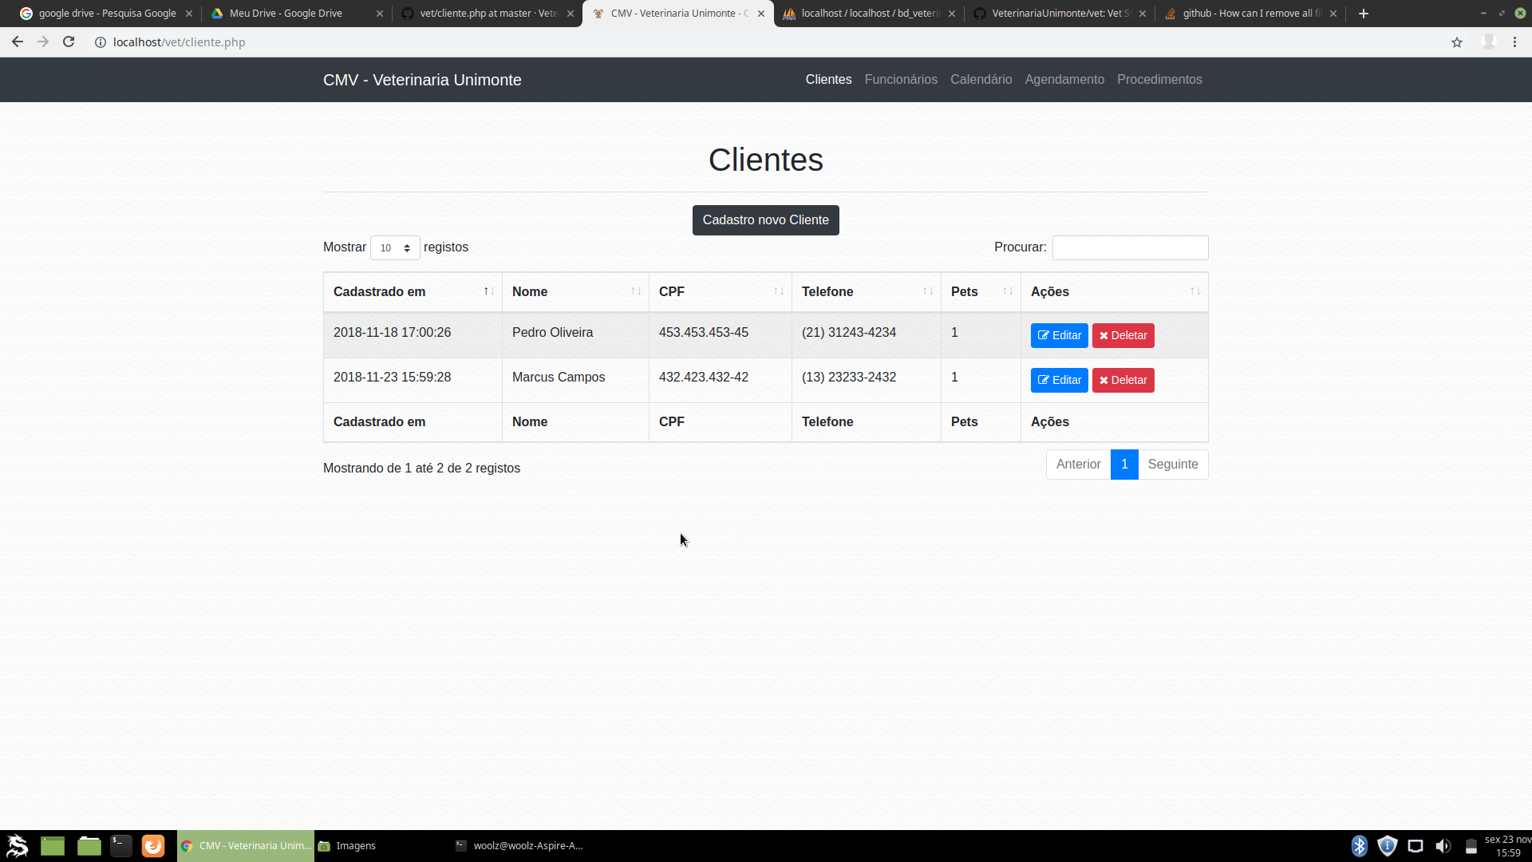Select page 1 in pagination
The height and width of the screenshot is (862, 1532).
1124,465
